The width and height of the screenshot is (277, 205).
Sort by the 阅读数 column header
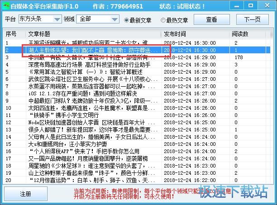click(248, 34)
